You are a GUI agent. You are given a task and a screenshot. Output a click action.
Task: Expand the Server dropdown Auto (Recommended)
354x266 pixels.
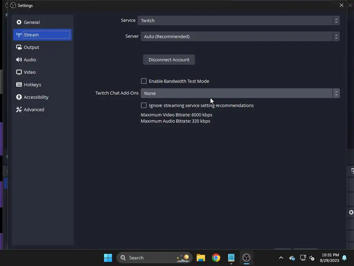[x=240, y=36]
